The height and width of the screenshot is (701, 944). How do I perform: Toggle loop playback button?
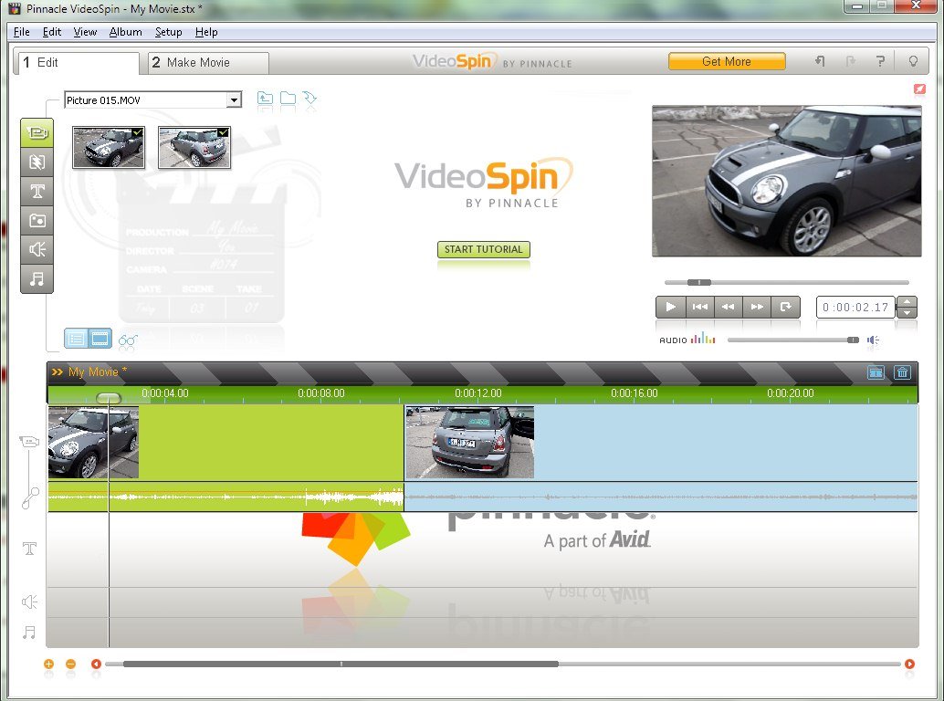(786, 307)
